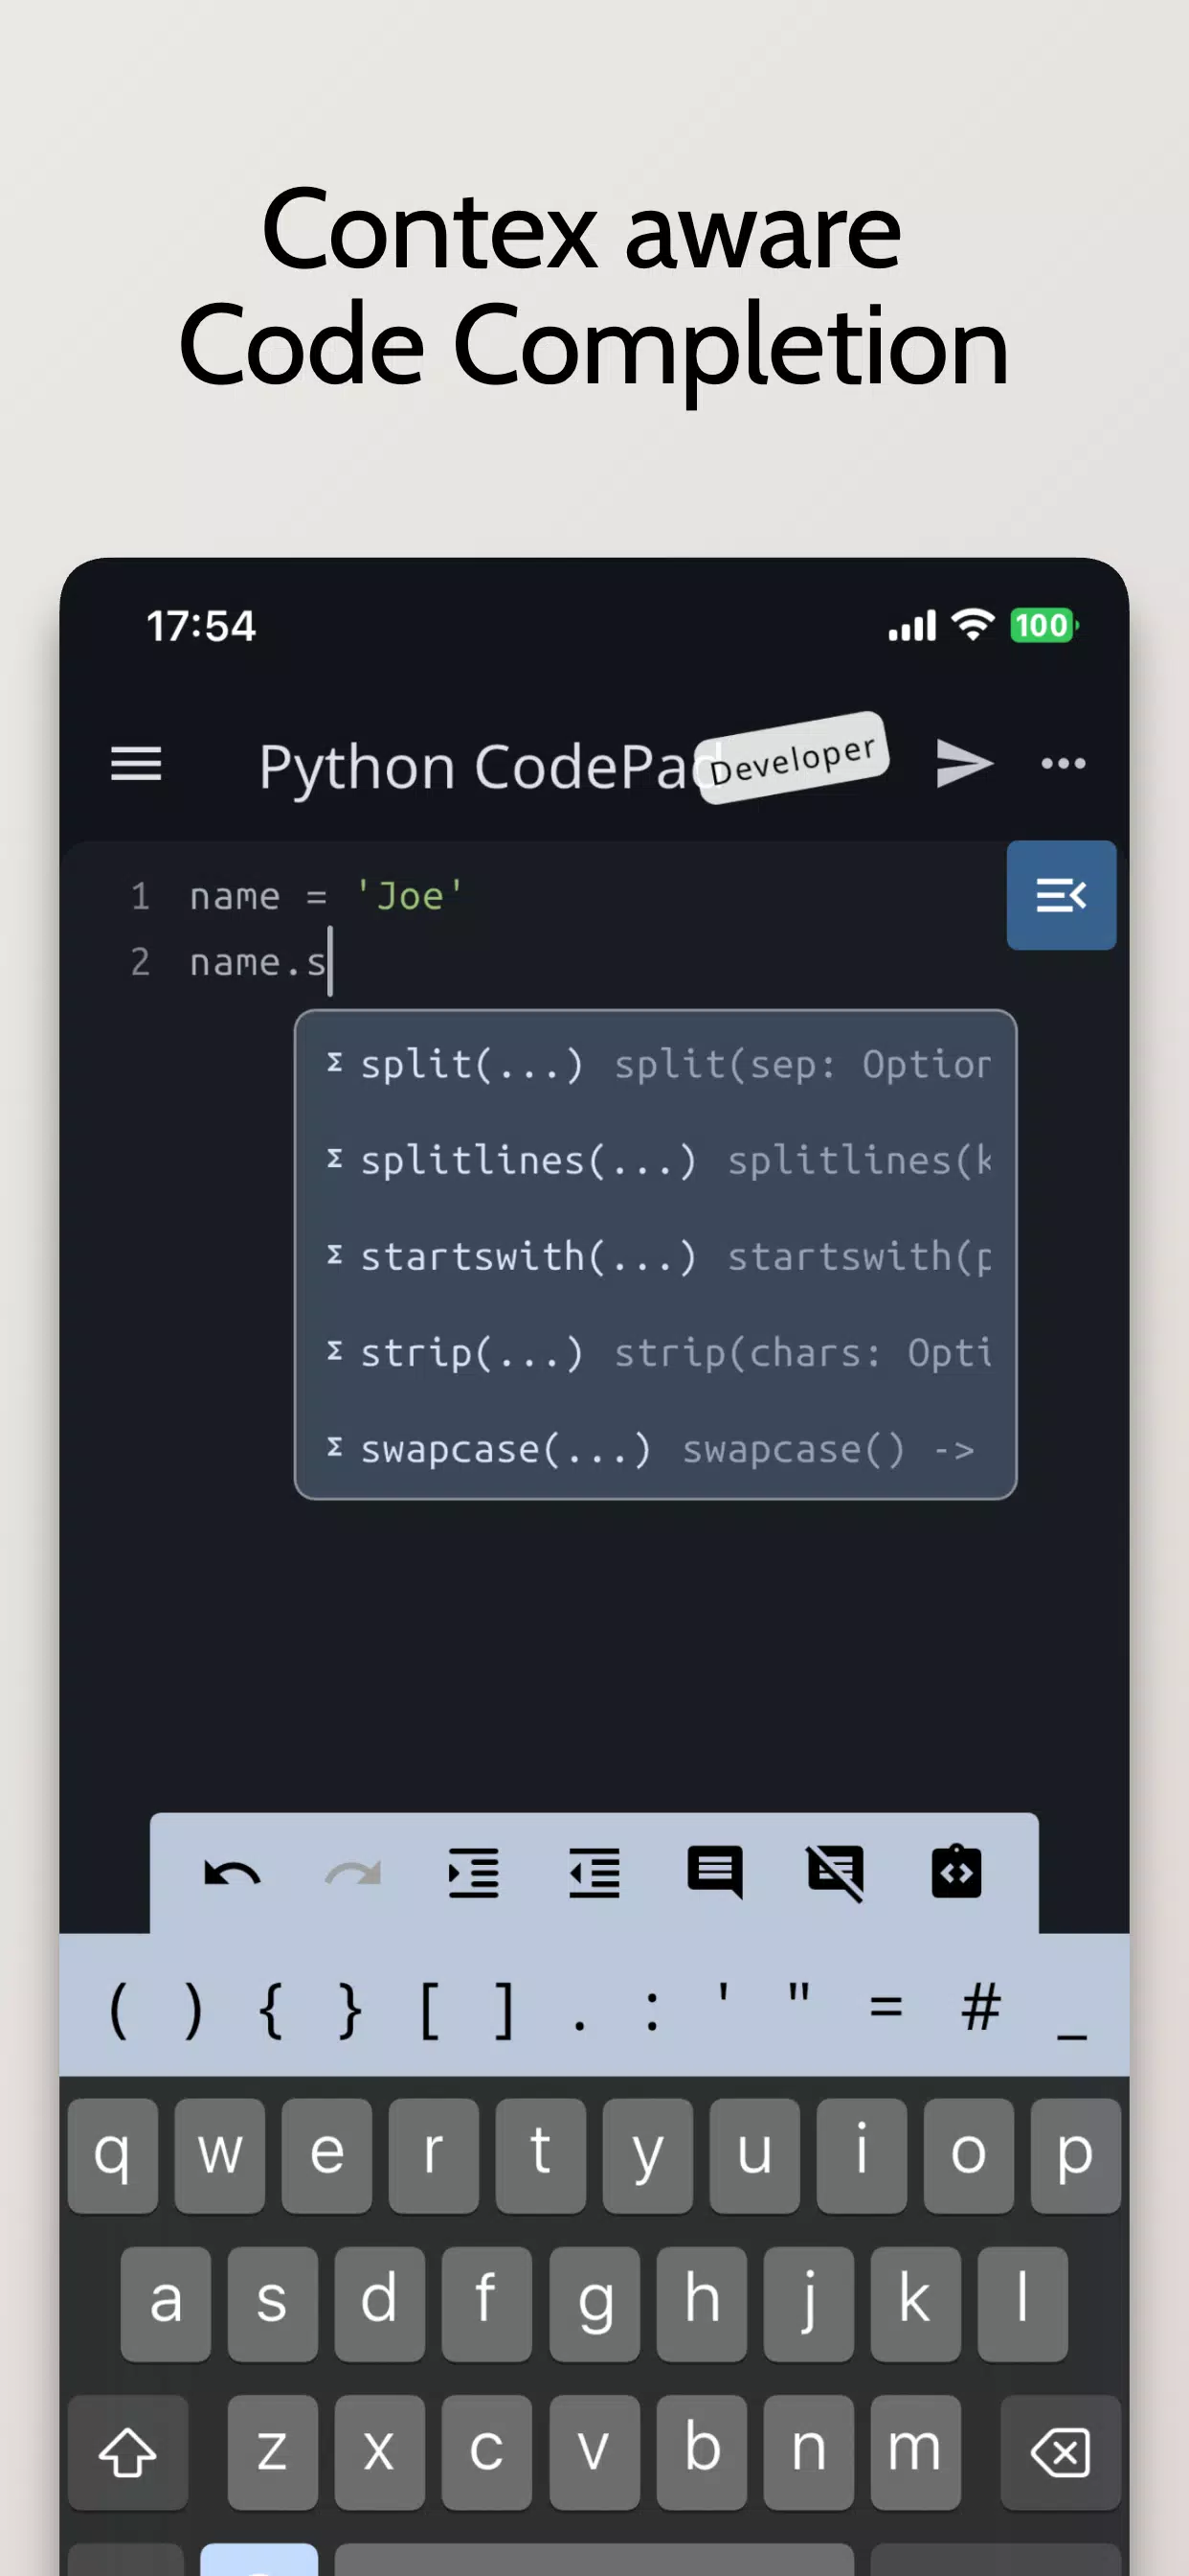Open the three-dots more options menu

click(x=1063, y=764)
